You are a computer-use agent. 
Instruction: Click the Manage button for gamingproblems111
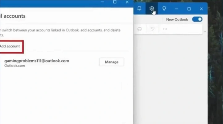coord(111,62)
